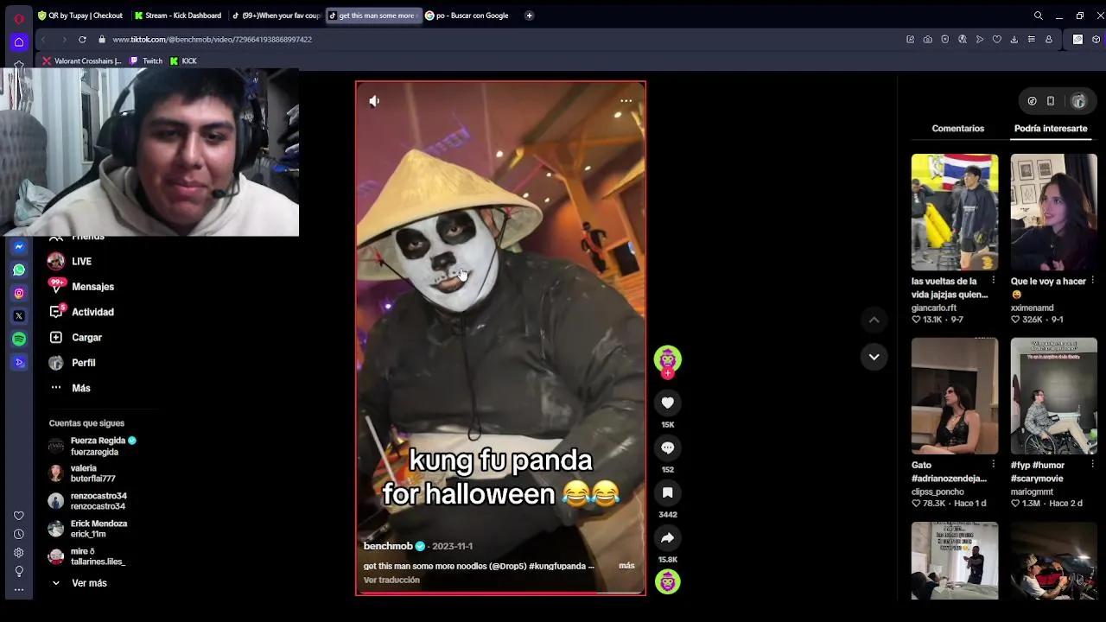
Task: Open X (Twitter) in the Opera sidebar
Action: (19, 316)
